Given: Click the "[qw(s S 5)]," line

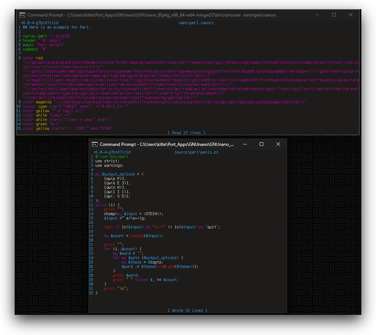Looking at the screenshot, I should (117, 196).
